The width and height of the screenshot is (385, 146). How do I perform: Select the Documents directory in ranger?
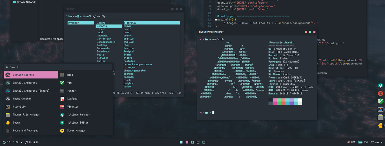click(103, 48)
